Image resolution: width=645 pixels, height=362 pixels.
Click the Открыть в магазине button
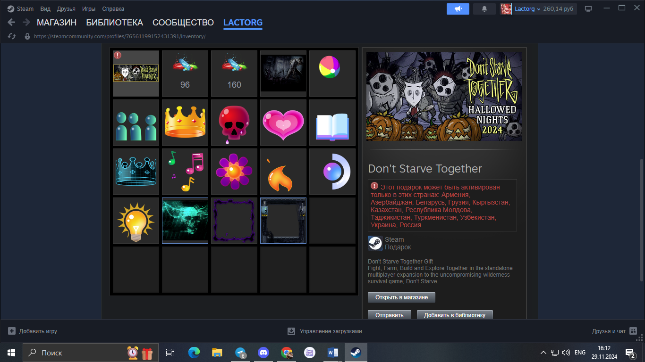(401, 297)
